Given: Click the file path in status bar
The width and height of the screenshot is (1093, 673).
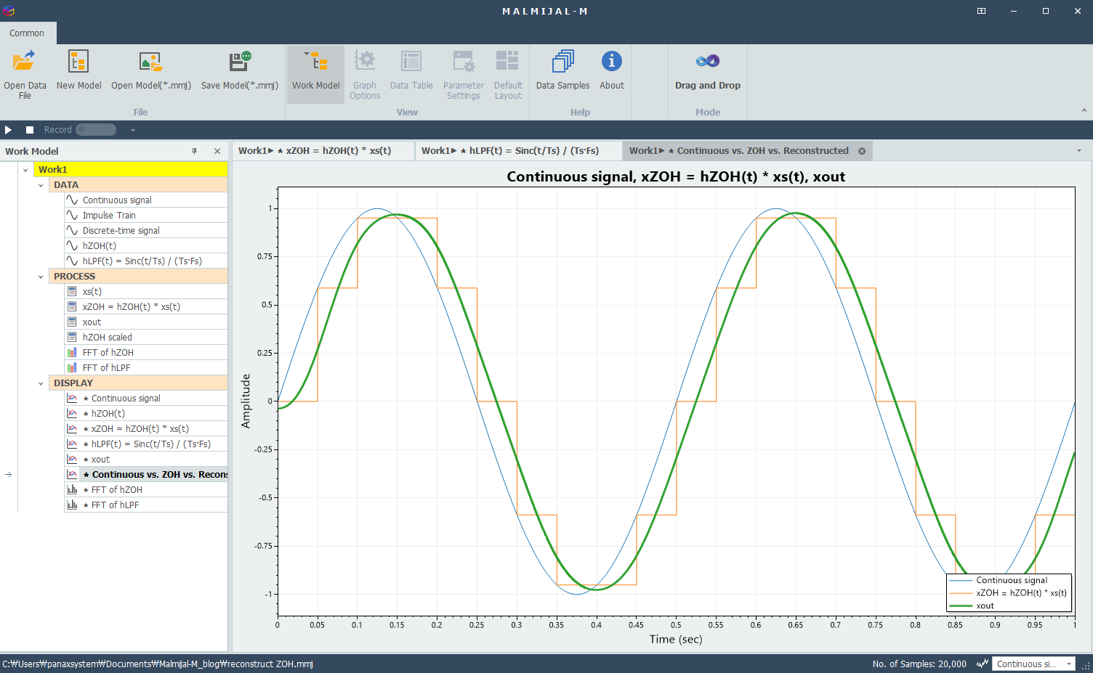Looking at the screenshot, I should pyautogui.click(x=158, y=664).
